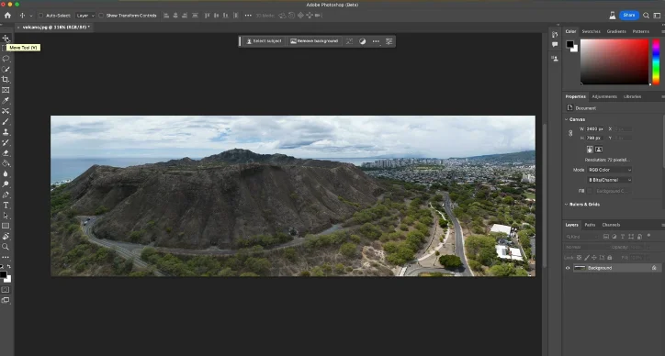Click the foreground color swatch in Color panel

click(x=570, y=44)
